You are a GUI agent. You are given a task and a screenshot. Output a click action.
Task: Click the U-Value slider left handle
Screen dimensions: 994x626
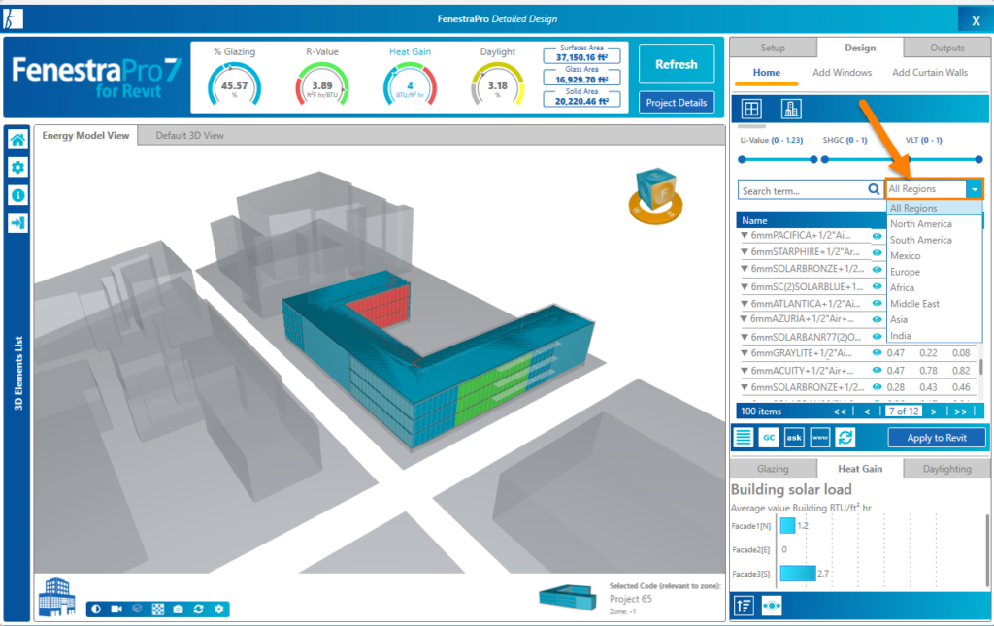pos(743,160)
